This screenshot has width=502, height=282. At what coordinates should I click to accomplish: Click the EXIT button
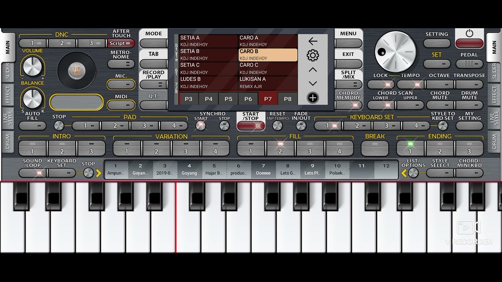[348, 64]
